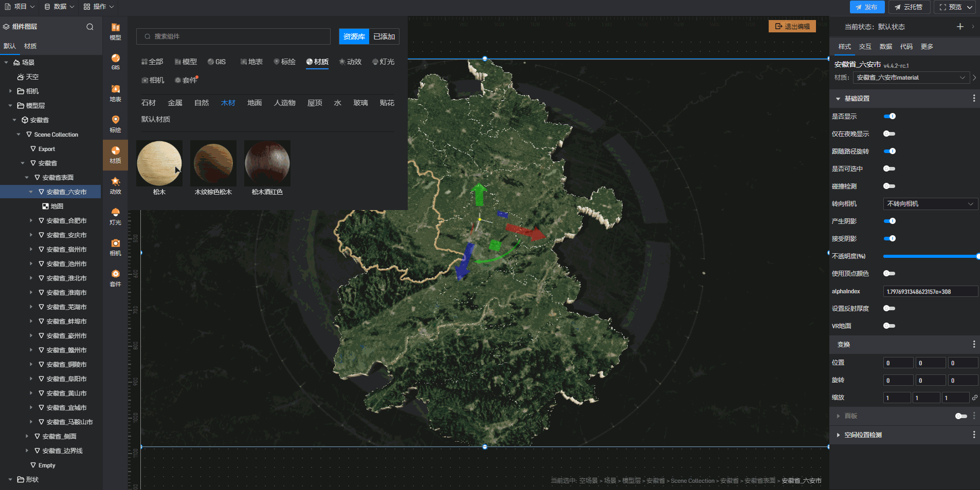Toggle the 碰撞检测 switch

[x=890, y=186]
